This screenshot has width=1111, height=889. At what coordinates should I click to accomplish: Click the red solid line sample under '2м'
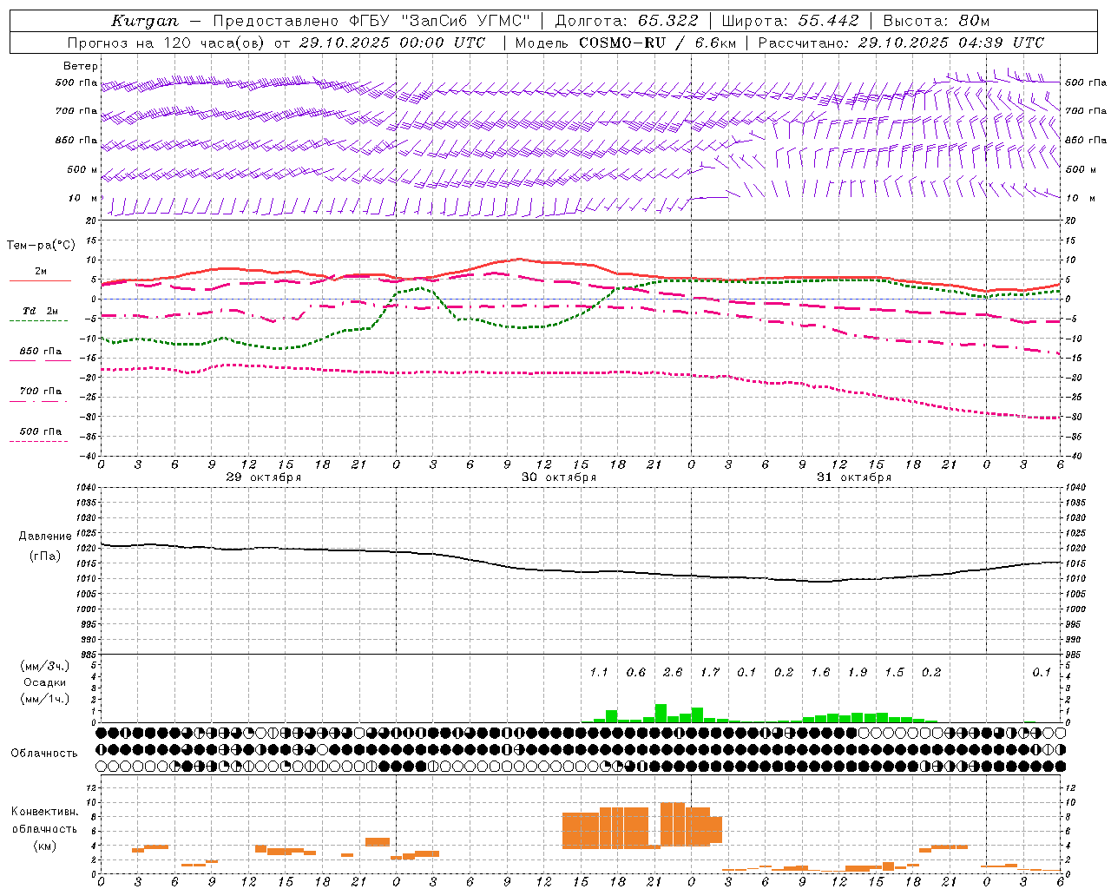[x=40, y=281]
